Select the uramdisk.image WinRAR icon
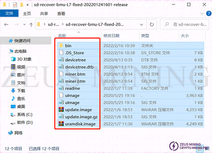 (61, 124)
